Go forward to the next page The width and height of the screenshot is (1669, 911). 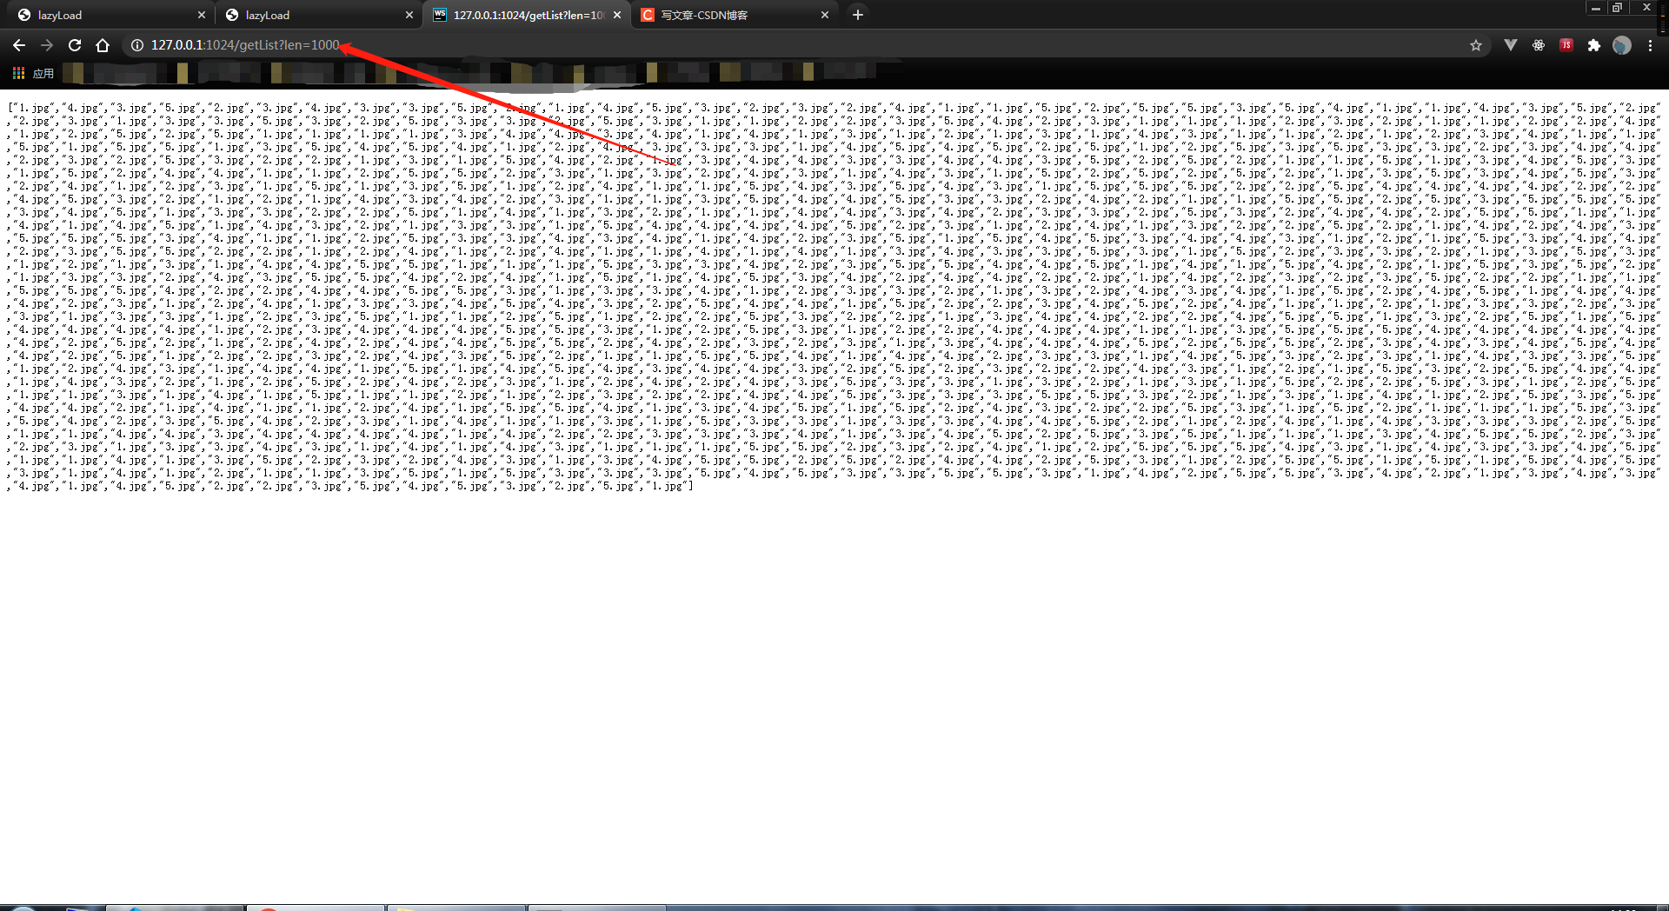[x=47, y=45]
